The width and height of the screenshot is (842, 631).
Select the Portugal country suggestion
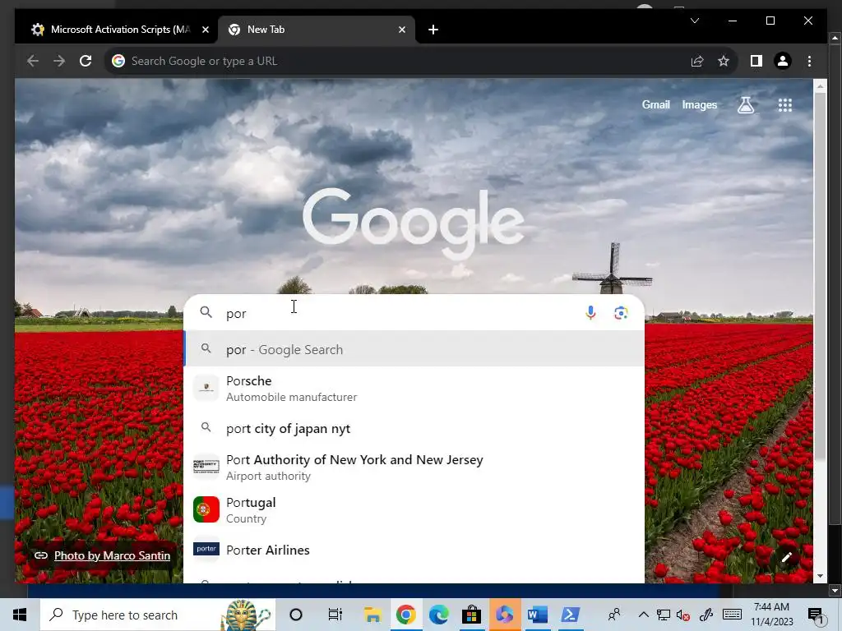point(414,509)
